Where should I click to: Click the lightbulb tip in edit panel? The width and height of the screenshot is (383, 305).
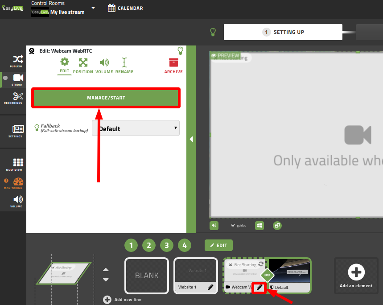point(180,51)
